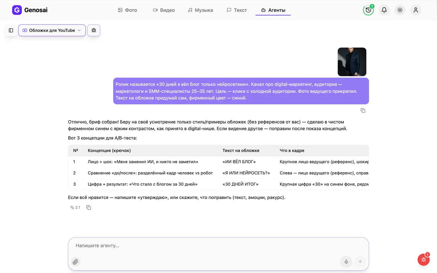Copy the user's message with copy icon
This screenshot has width=437, height=273.
pyautogui.click(x=363, y=111)
